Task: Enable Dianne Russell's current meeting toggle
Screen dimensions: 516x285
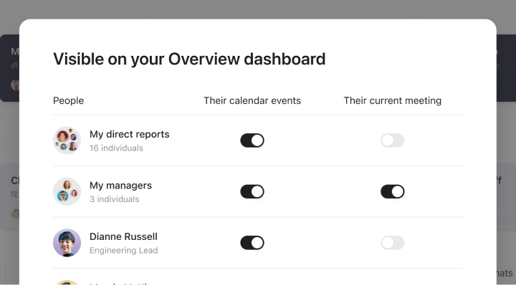Action: (392, 243)
